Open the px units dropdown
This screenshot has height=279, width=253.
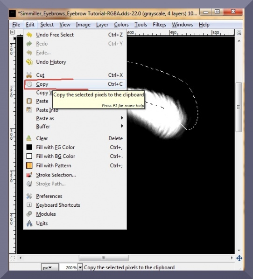50,267
